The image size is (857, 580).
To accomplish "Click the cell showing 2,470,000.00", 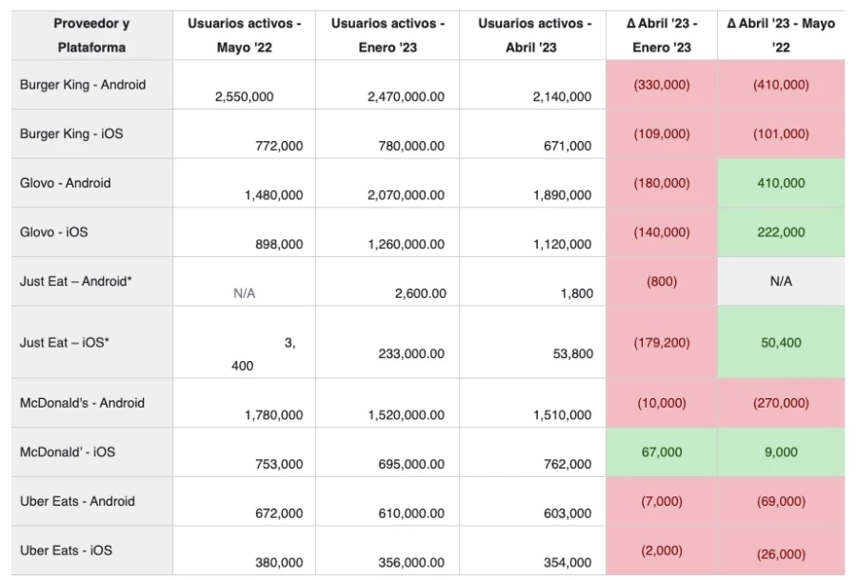I will coord(388,85).
